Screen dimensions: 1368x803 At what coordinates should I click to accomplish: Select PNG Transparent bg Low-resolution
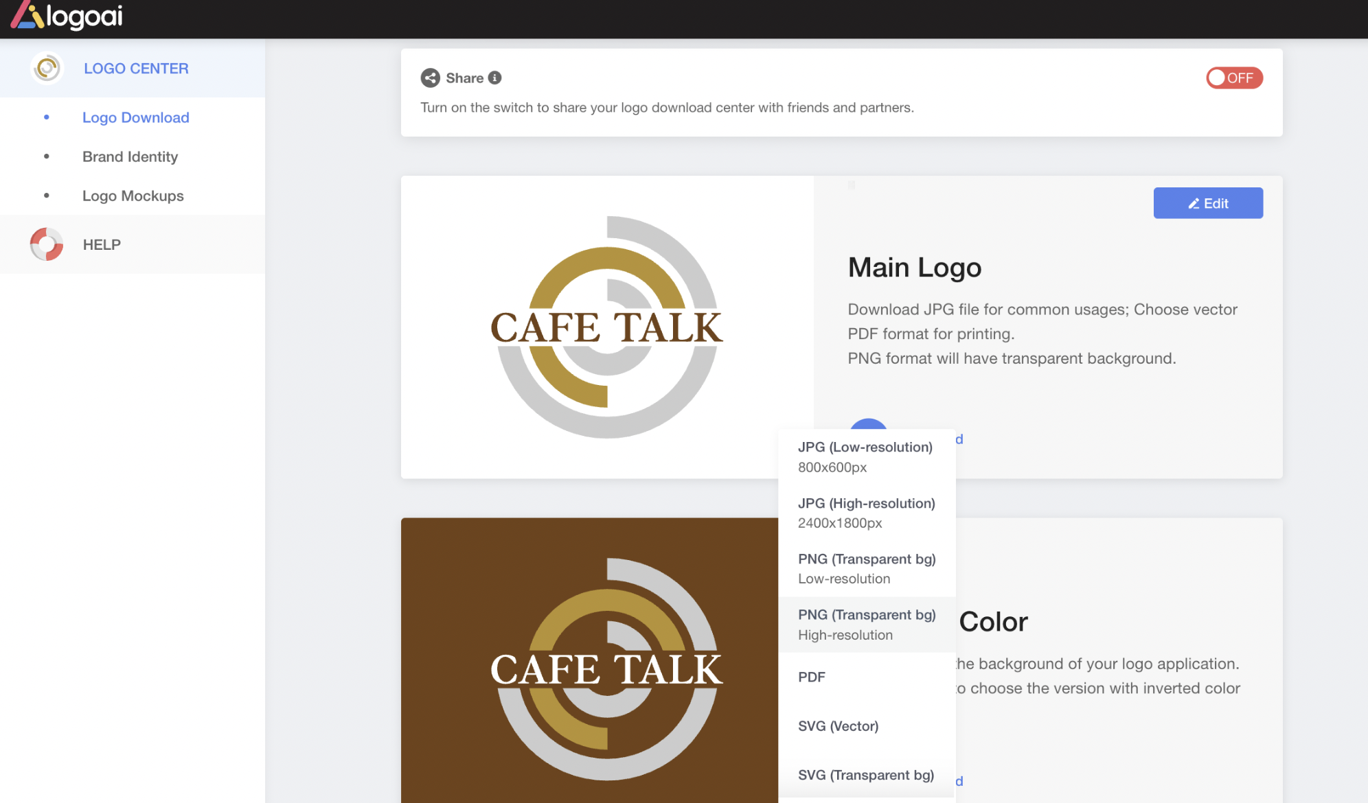(x=866, y=568)
